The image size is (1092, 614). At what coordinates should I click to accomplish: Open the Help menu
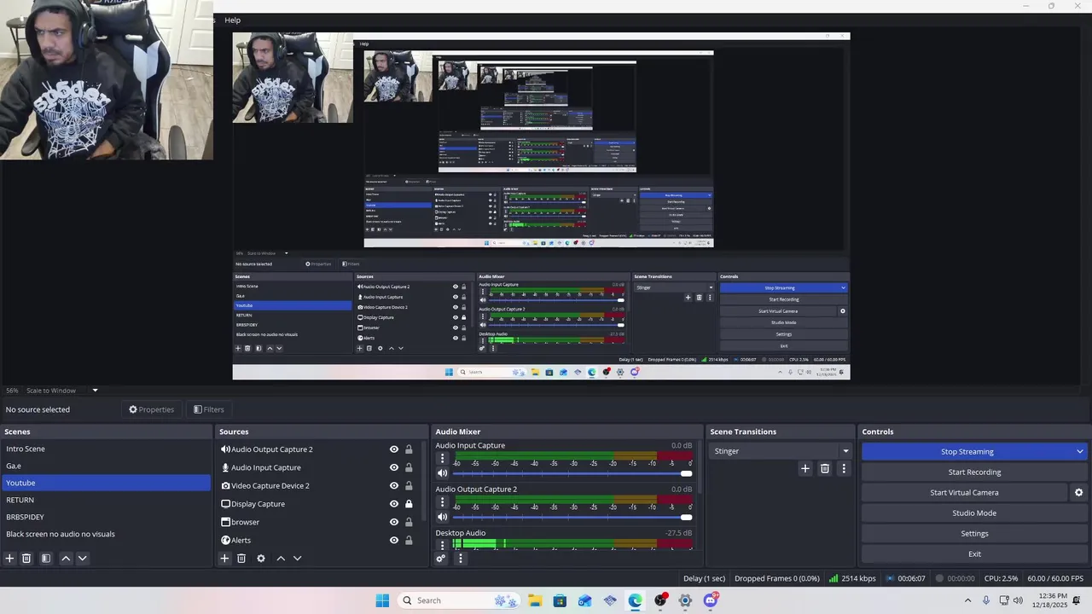(232, 20)
